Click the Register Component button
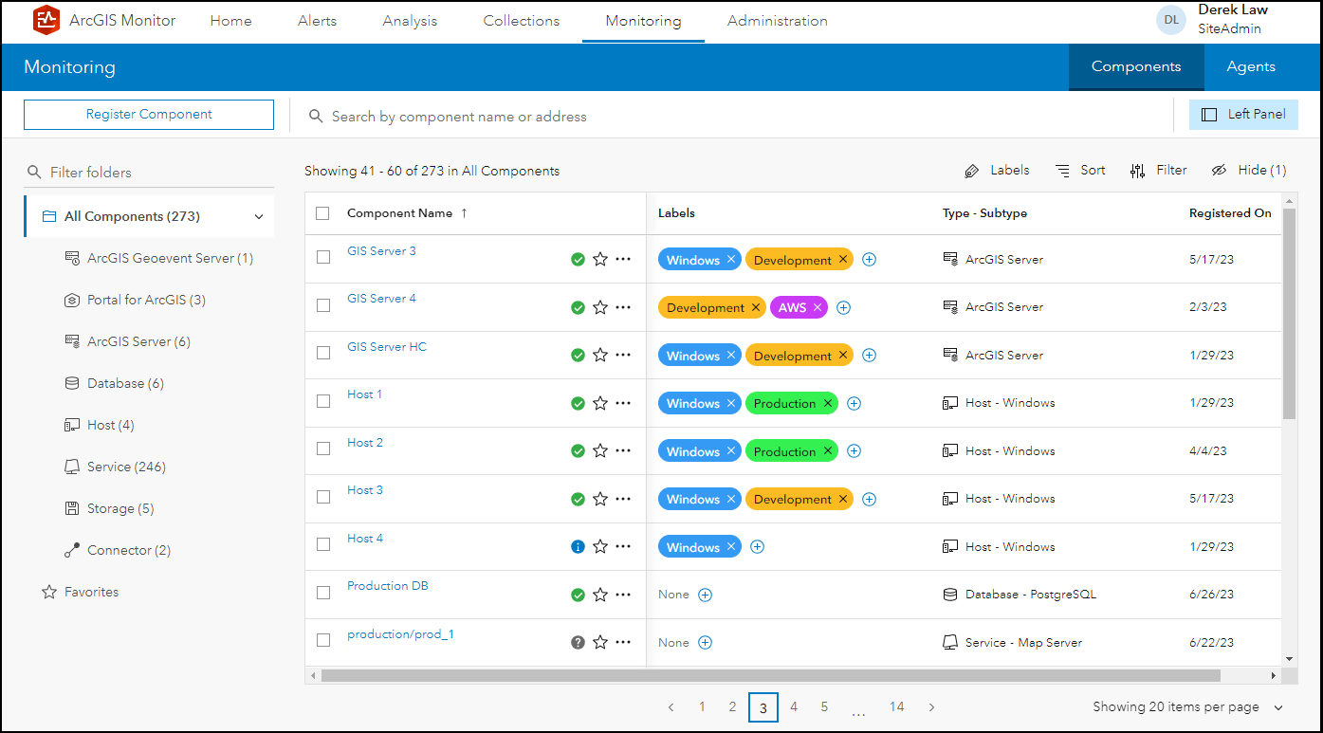 tap(149, 115)
